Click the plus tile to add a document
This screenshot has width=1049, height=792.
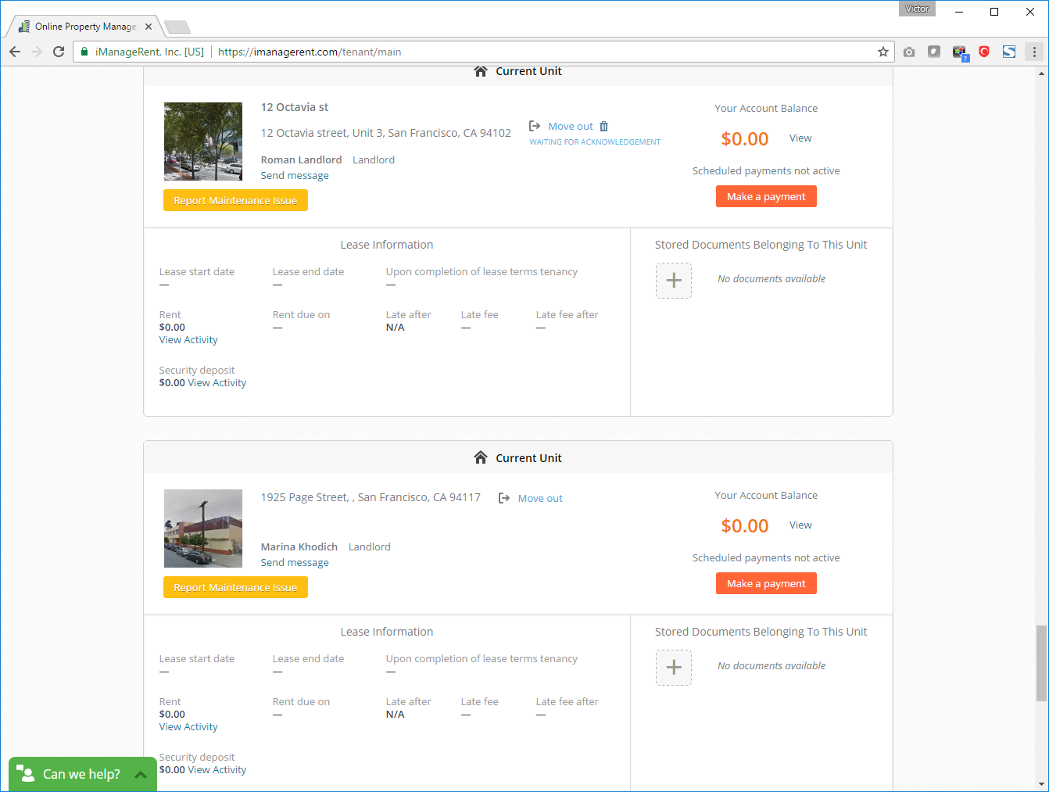point(673,280)
